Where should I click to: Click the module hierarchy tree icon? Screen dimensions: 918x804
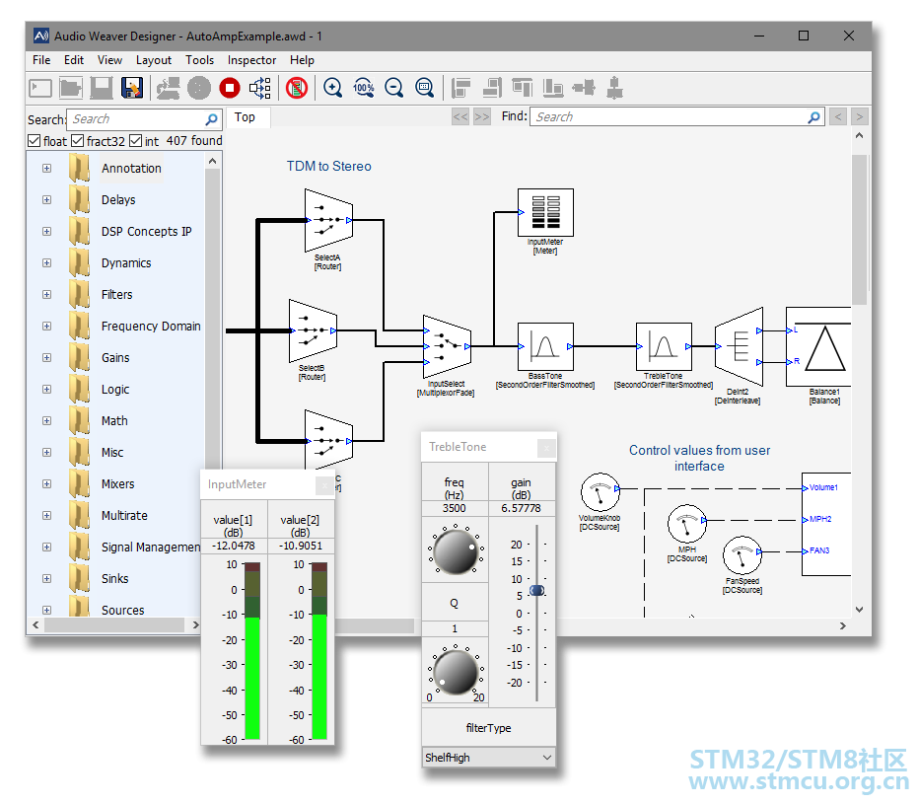(x=260, y=89)
